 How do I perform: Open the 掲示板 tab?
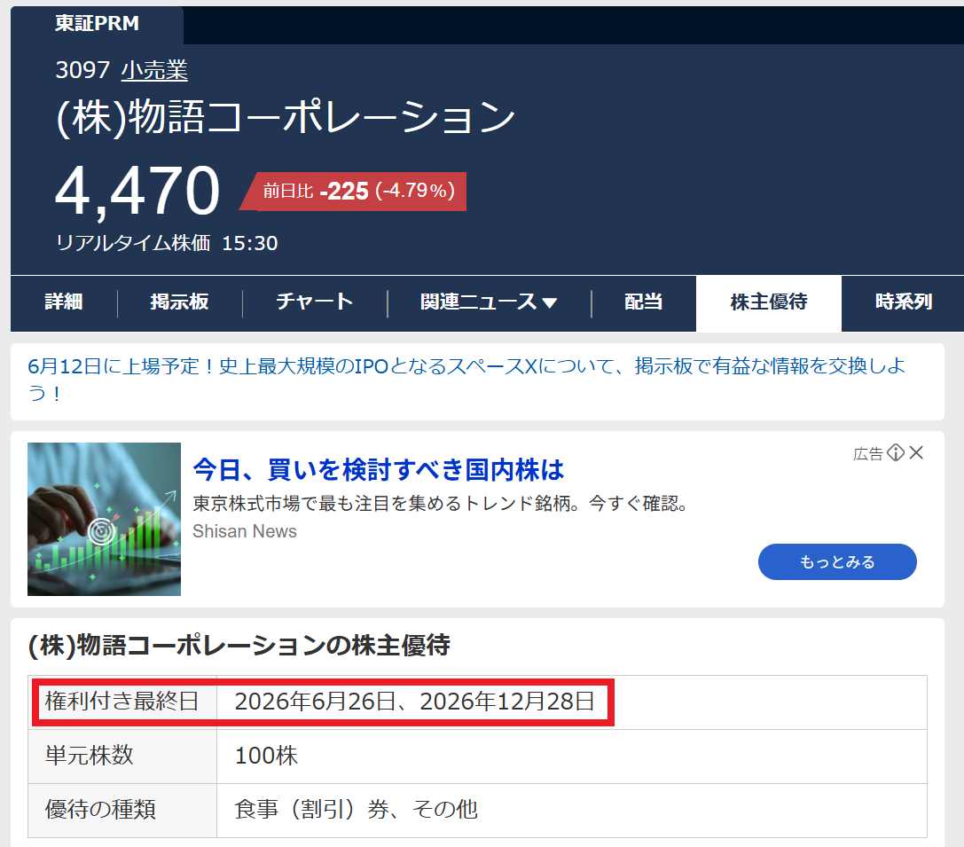(x=179, y=302)
